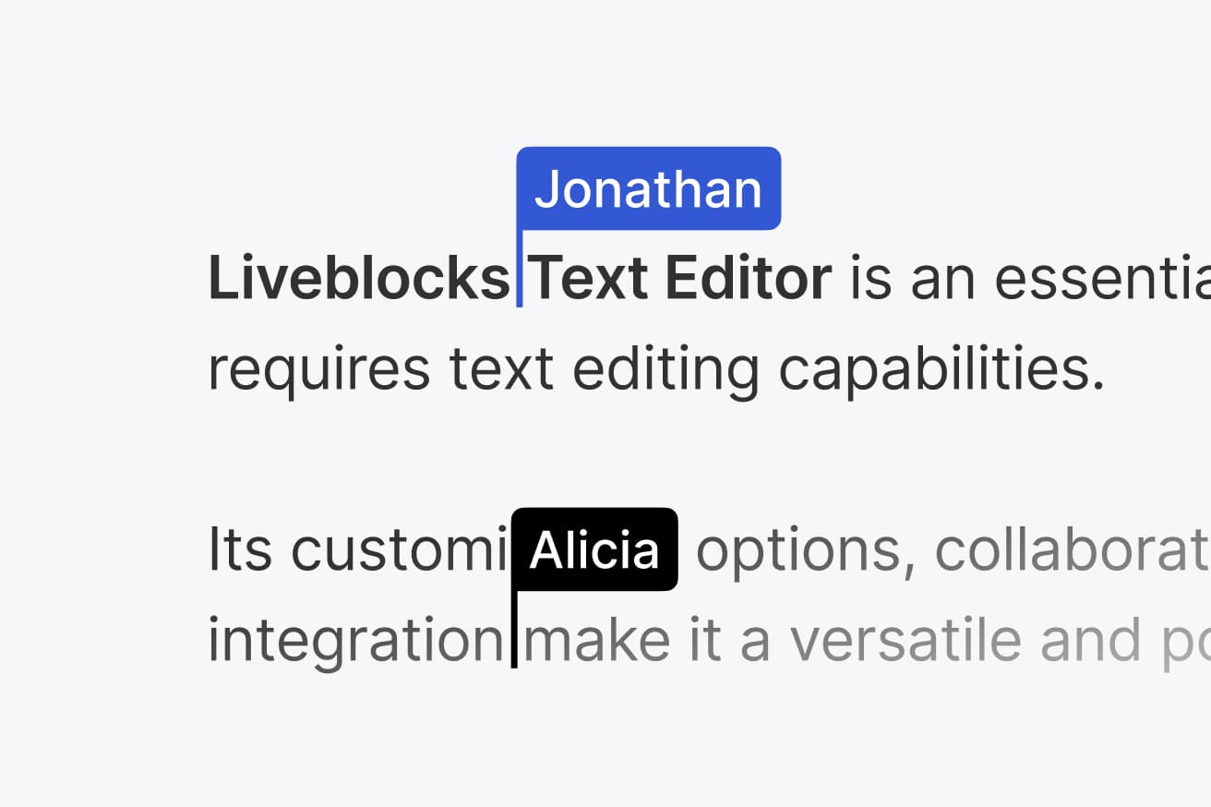This screenshot has width=1211, height=807.
Task: Click the word is after Editor
Action: [870, 279]
